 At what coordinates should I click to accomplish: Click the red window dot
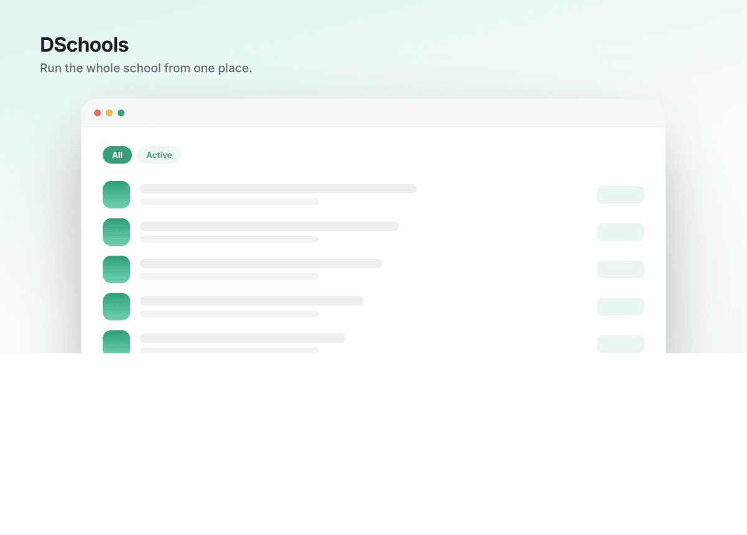click(x=97, y=113)
